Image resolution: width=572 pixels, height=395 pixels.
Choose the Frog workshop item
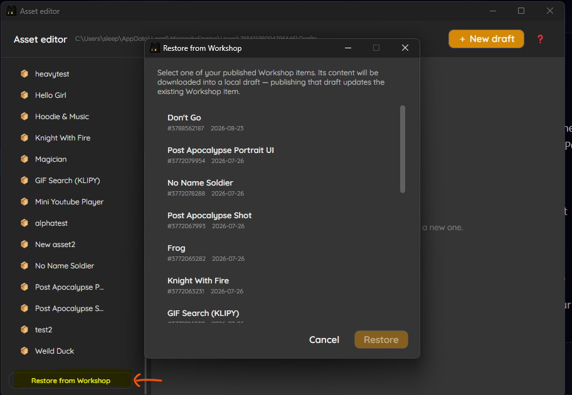click(279, 253)
